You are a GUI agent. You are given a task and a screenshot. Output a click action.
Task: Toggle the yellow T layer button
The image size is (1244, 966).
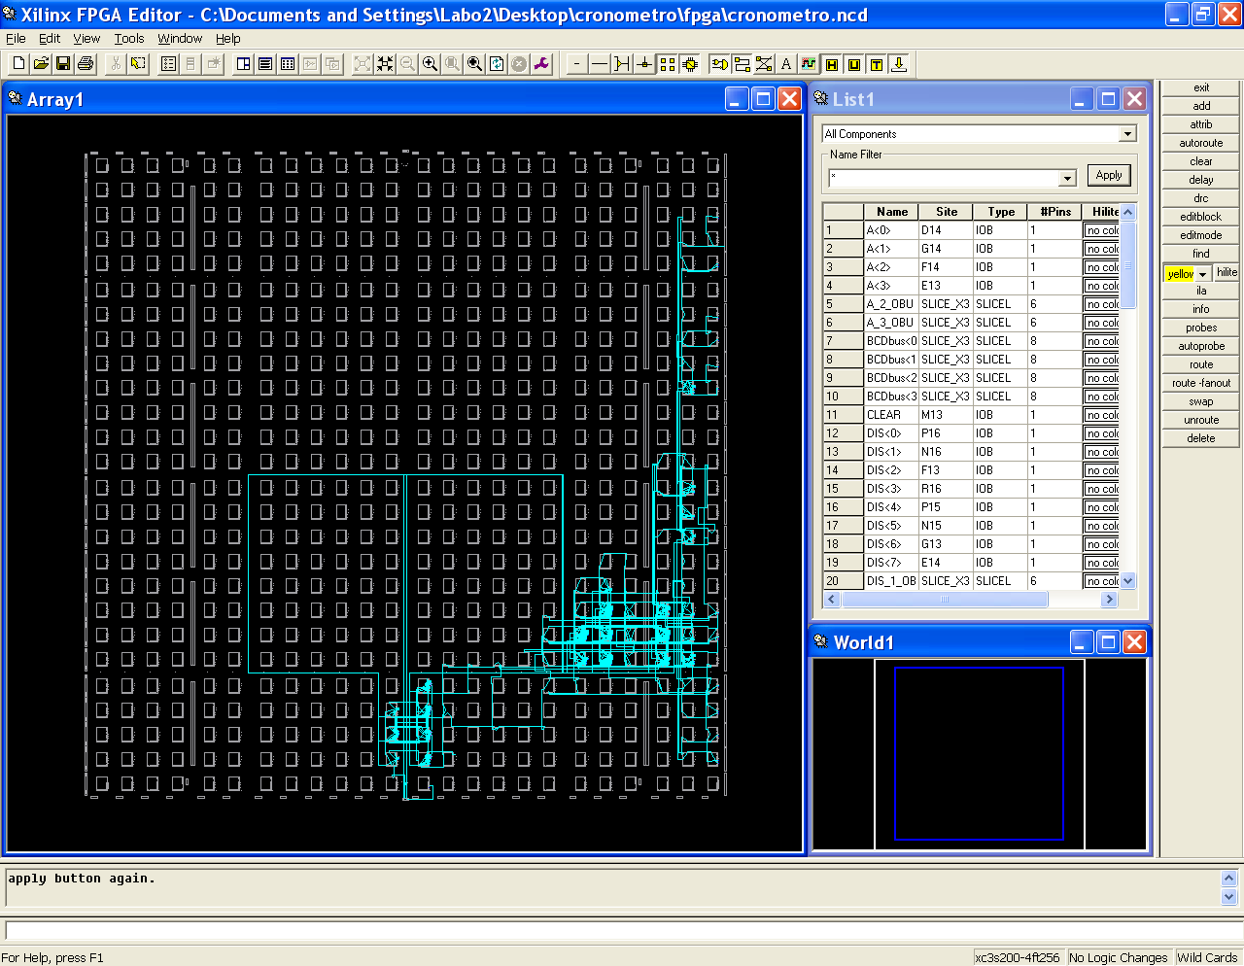click(x=877, y=63)
